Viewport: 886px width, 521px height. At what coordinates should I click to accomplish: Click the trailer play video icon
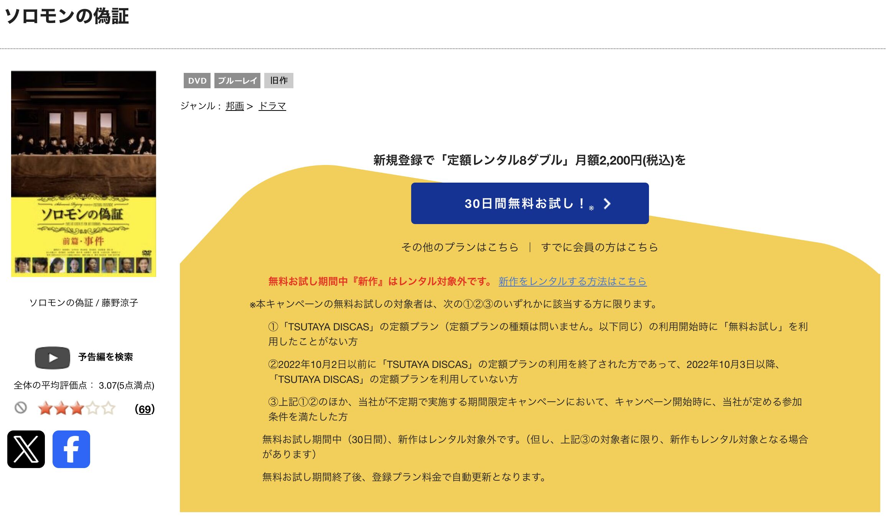point(53,358)
